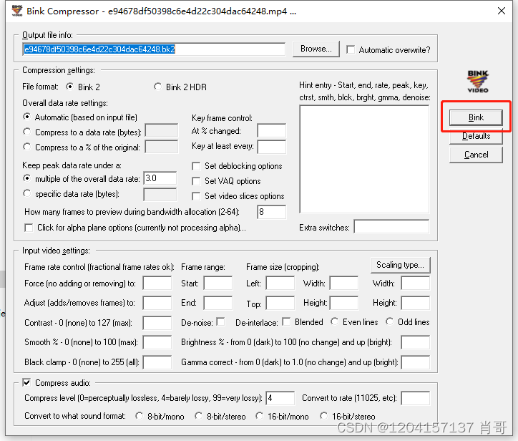Toggle the De-noise checkbox
Image resolution: width=518 pixels, height=441 pixels.
(x=220, y=321)
